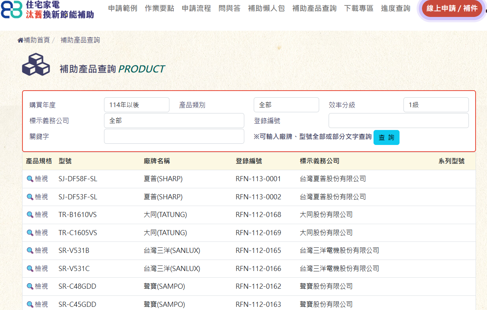Image resolution: width=487 pixels, height=310 pixels.
Task: Click 檢視 link for SJ-DF58F-SL
Action: 41,179
